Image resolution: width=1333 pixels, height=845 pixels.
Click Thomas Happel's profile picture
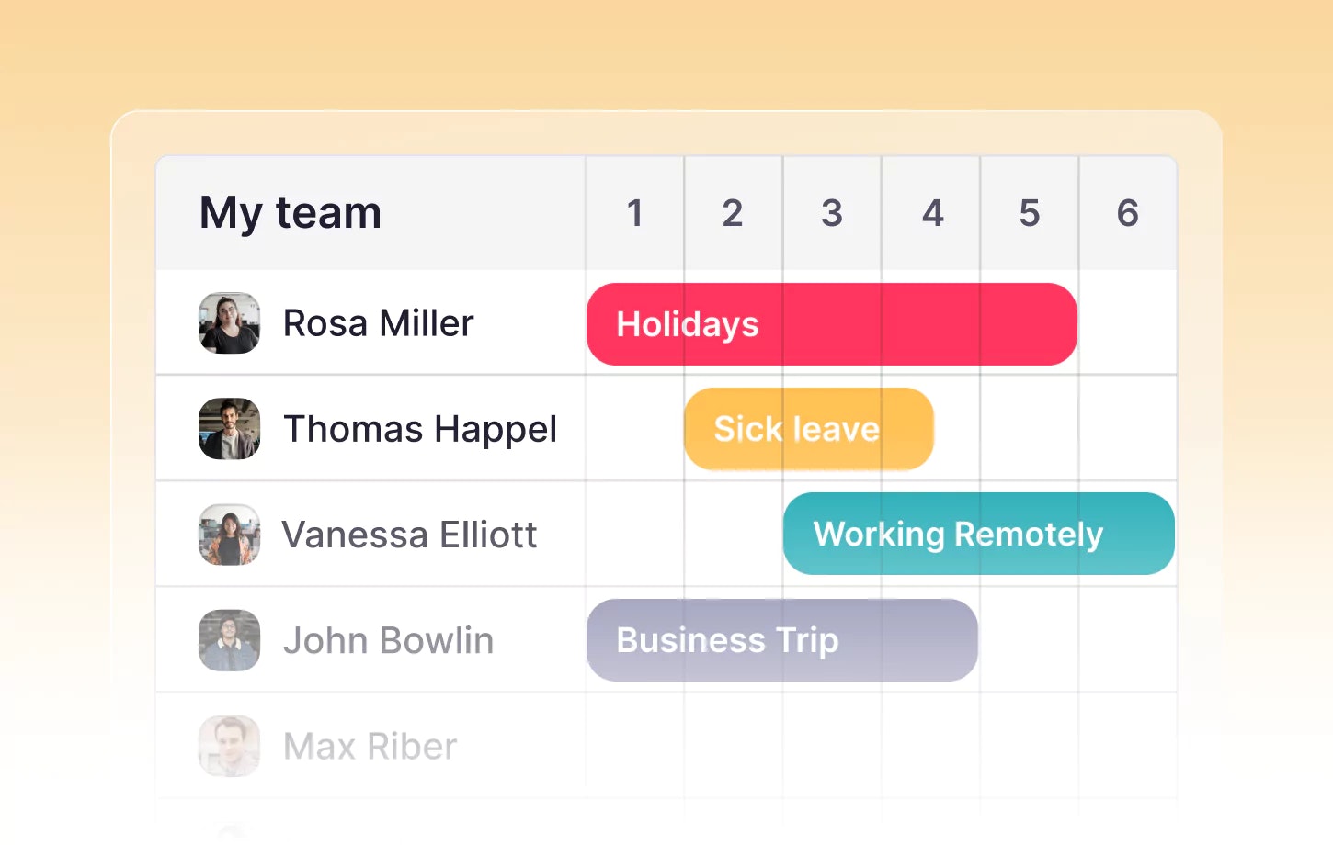(229, 429)
